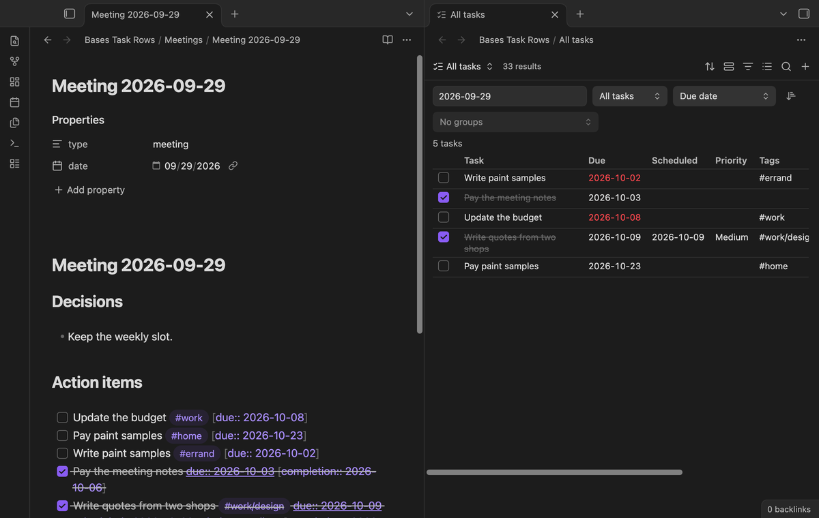
Task: Click the note's vertical scrollbar
Action: click(x=420, y=194)
